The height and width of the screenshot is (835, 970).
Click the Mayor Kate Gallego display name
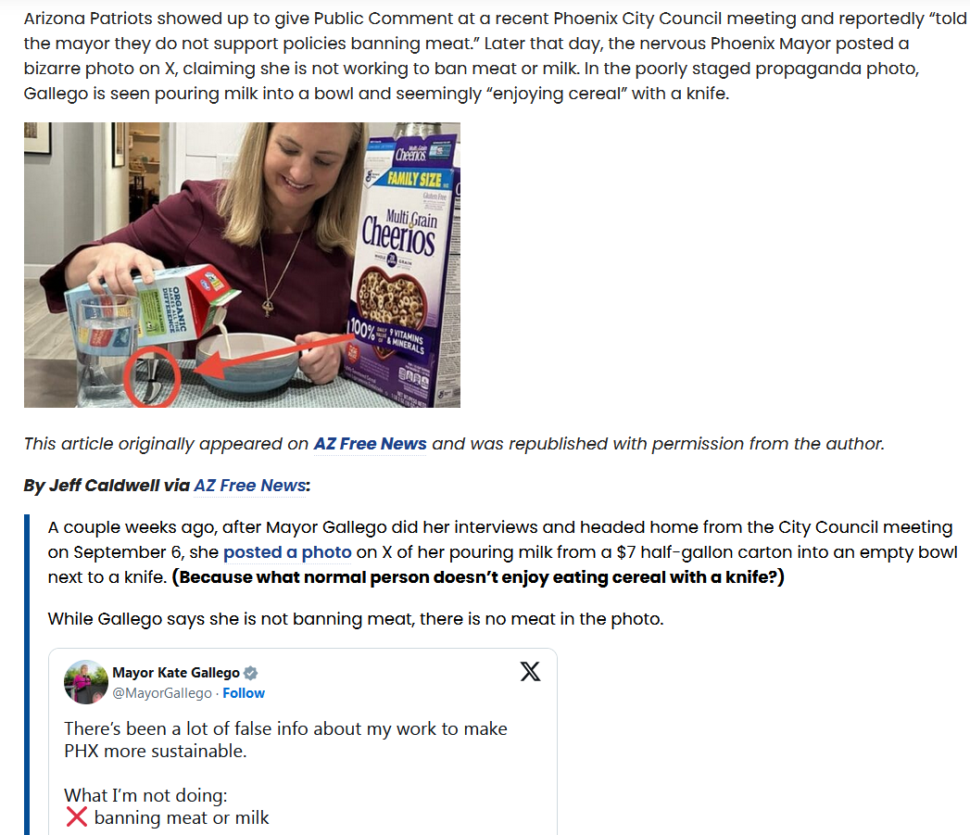176,673
